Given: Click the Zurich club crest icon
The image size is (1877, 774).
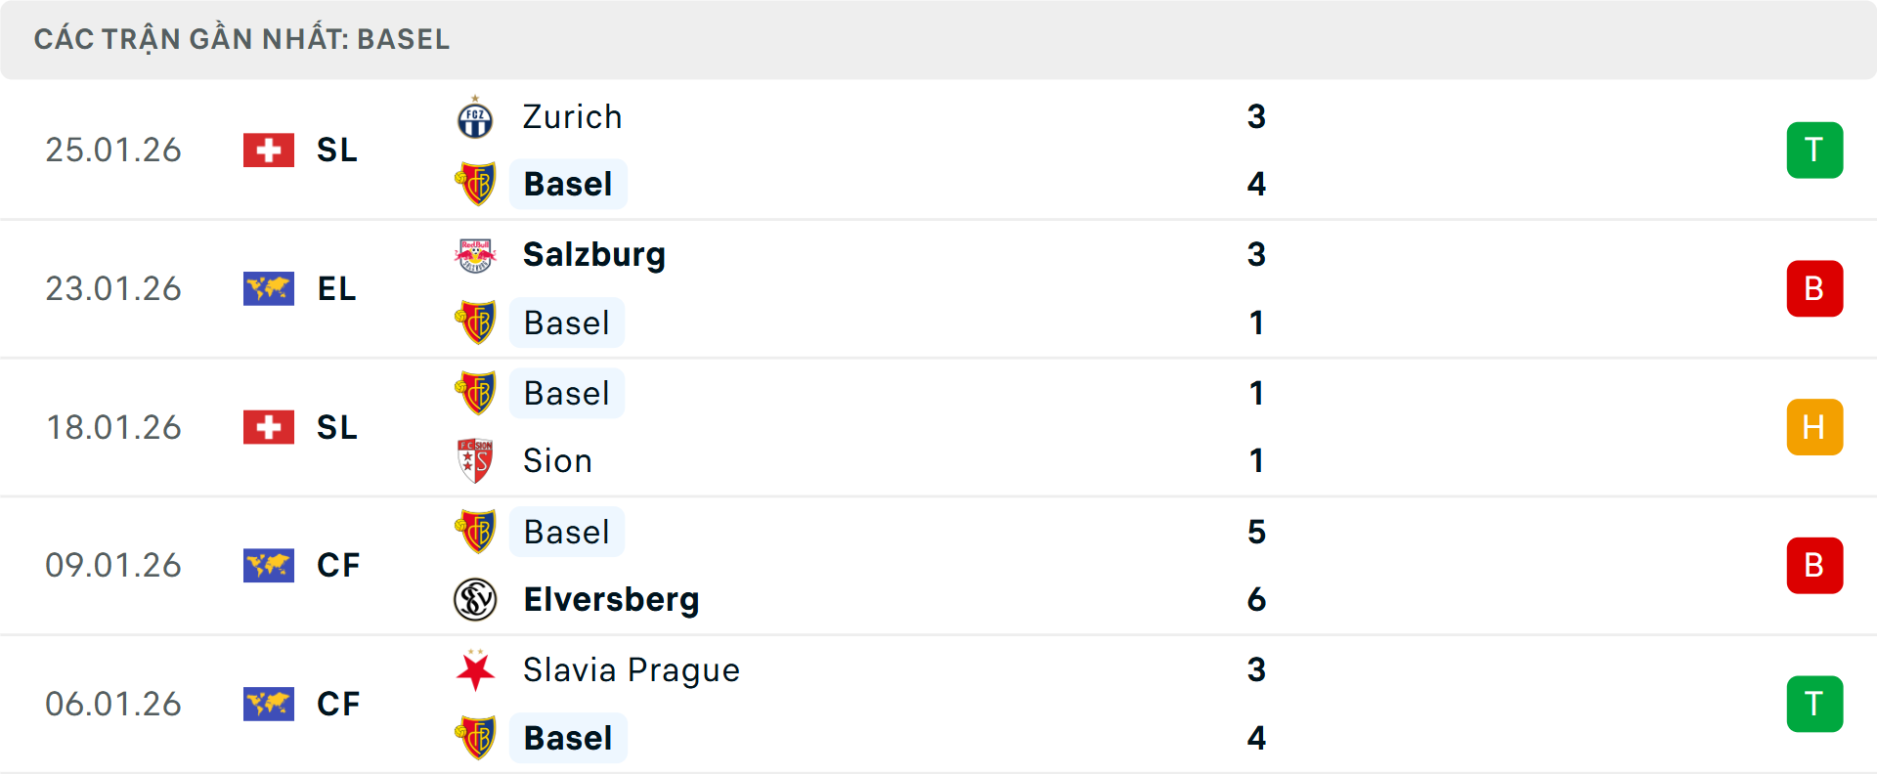Looking at the screenshot, I should [475, 118].
